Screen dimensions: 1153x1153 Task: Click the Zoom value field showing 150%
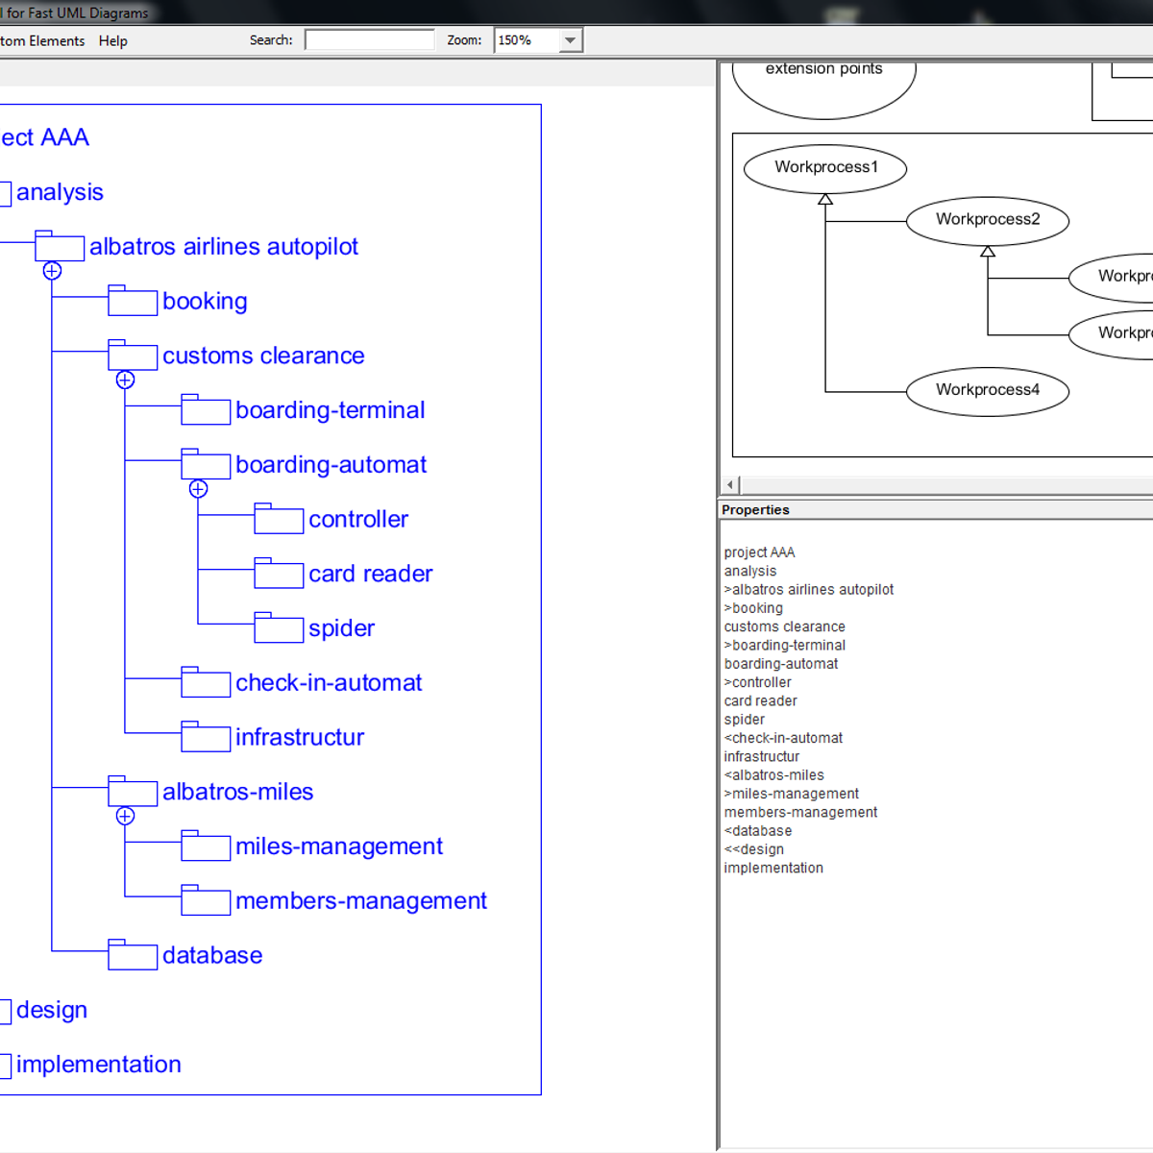[527, 40]
